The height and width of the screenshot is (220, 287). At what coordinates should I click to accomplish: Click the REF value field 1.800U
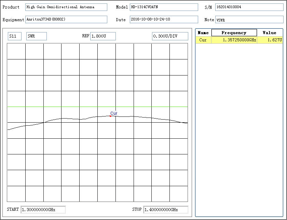103,36
